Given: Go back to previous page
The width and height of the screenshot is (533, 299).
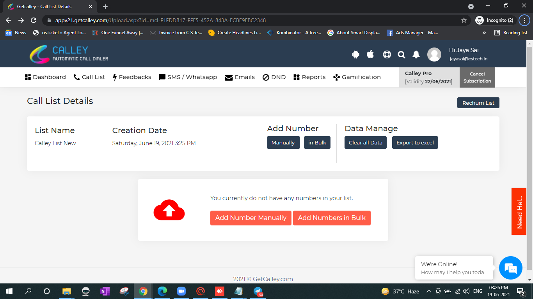Looking at the screenshot, I should 9,20.
